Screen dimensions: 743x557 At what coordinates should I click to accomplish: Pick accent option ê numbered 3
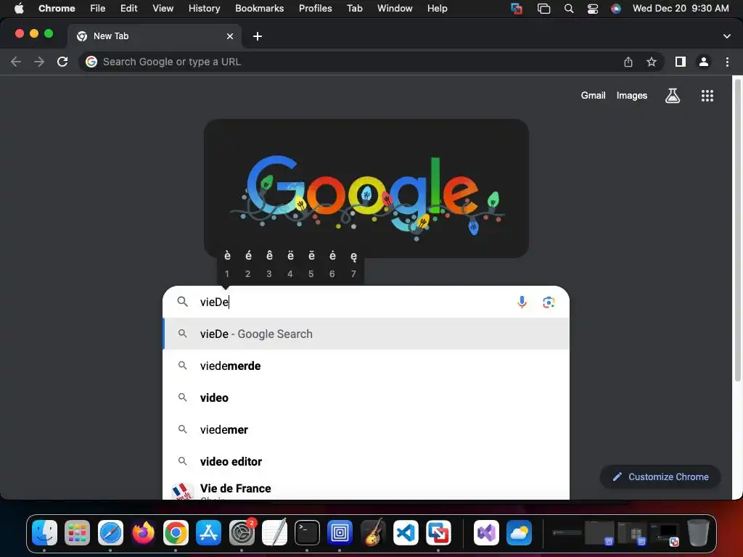pos(269,264)
